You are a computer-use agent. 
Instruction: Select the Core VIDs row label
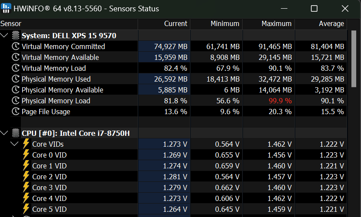point(48,144)
